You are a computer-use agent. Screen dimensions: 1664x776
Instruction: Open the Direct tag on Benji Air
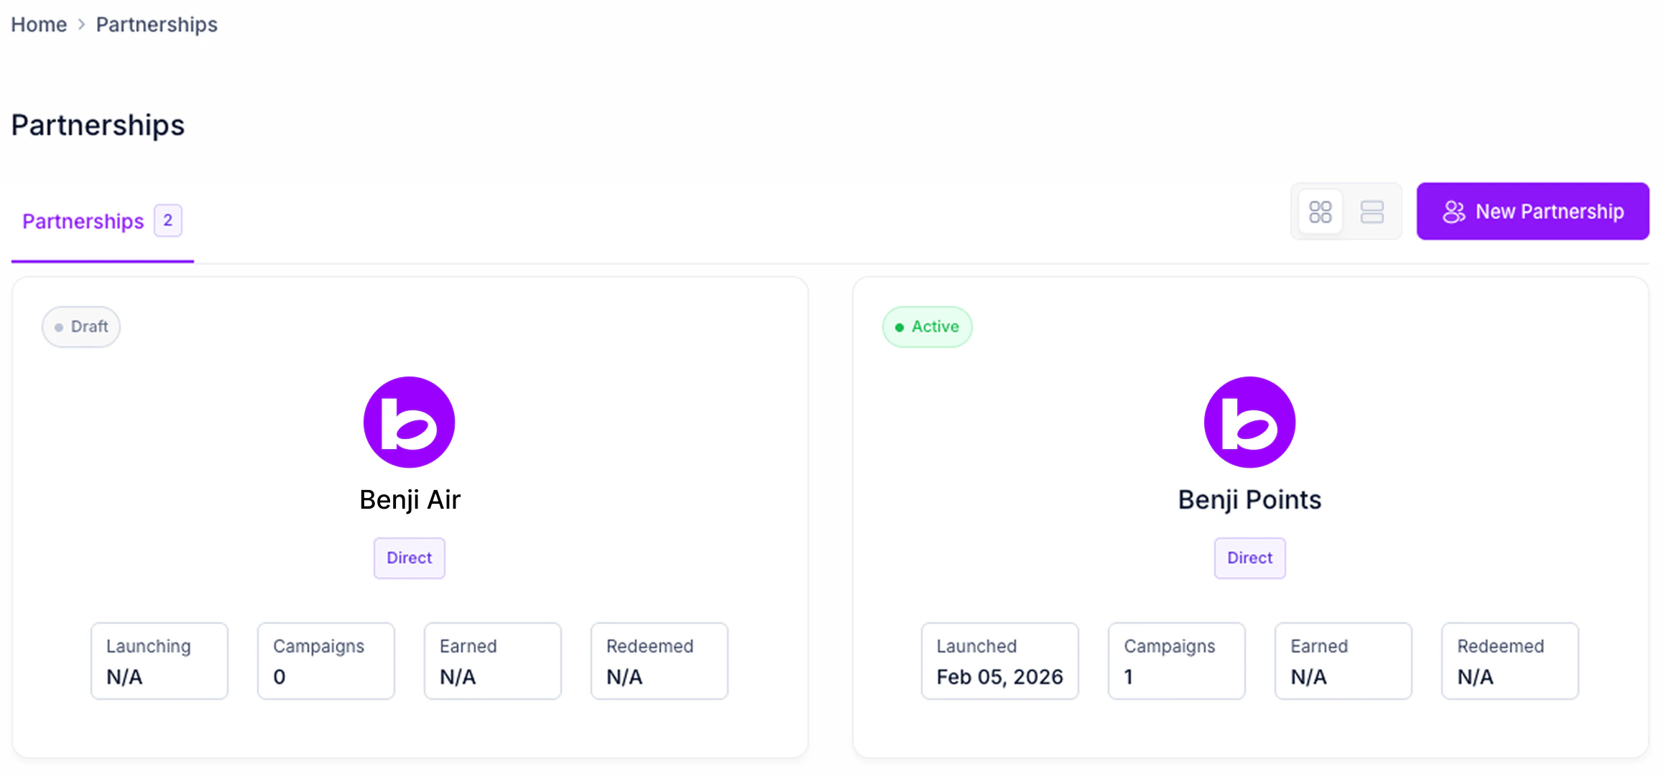409,558
